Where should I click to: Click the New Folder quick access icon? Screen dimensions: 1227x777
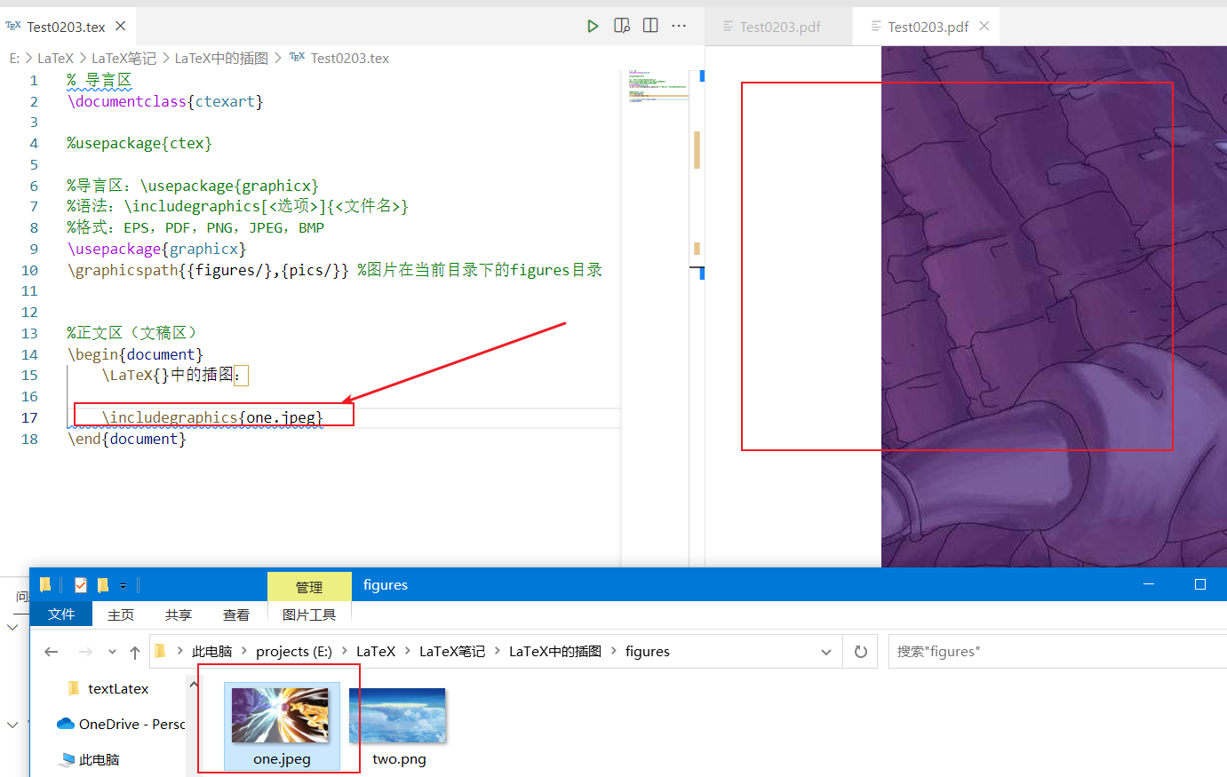pyautogui.click(x=103, y=584)
